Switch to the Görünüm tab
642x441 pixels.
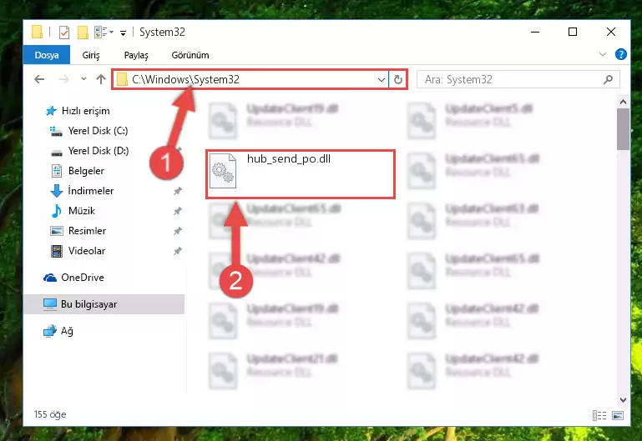(x=190, y=55)
